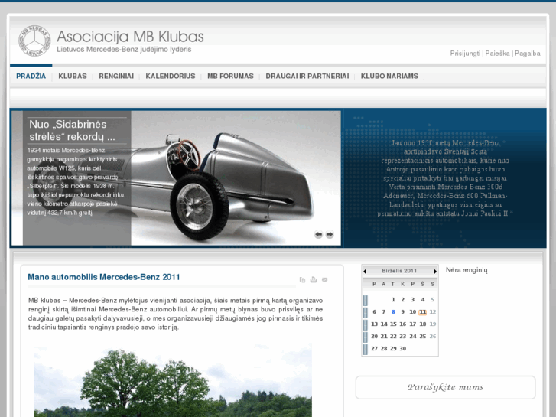Select first week bar in calendar
This screenshot has width=556, height=417.
point(366,300)
